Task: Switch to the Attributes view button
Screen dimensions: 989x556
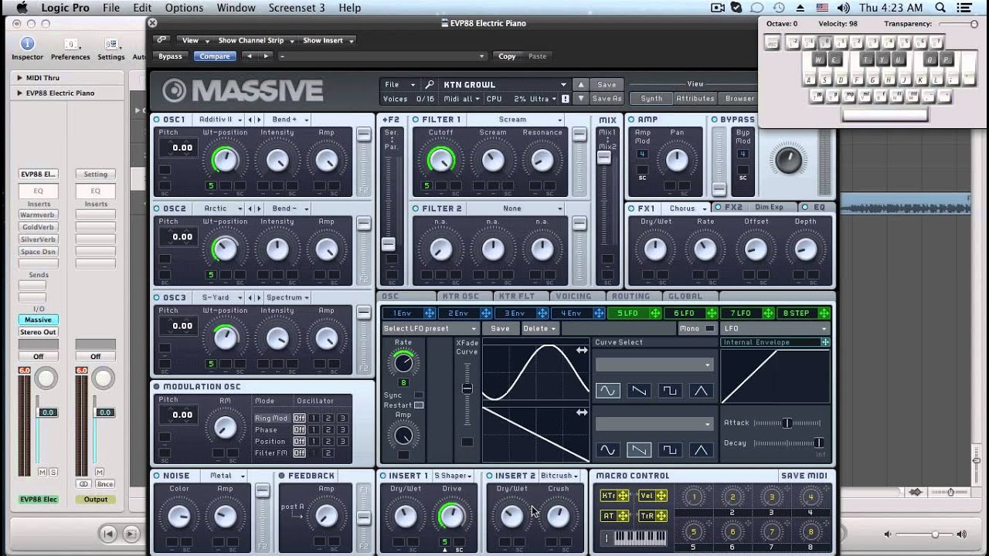Action: tap(695, 99)
